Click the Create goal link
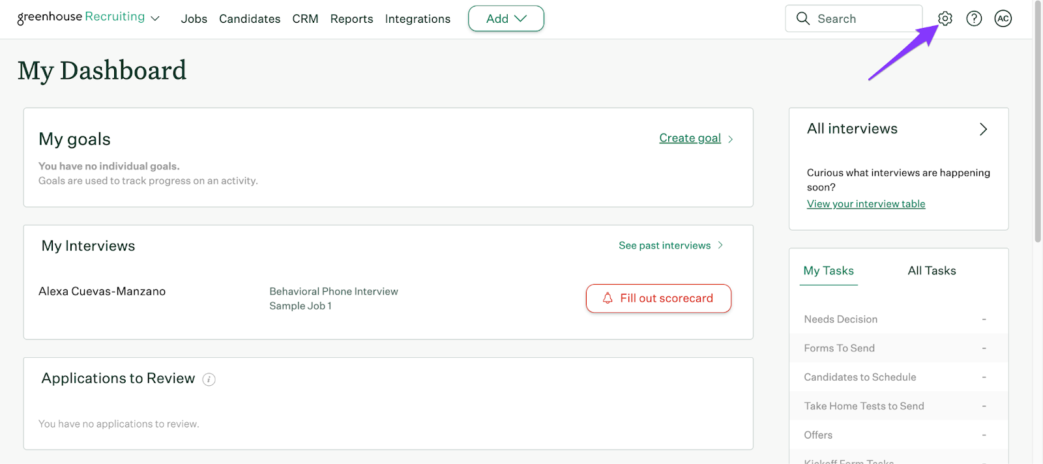Screen dimensions: 1043x464 690,138
